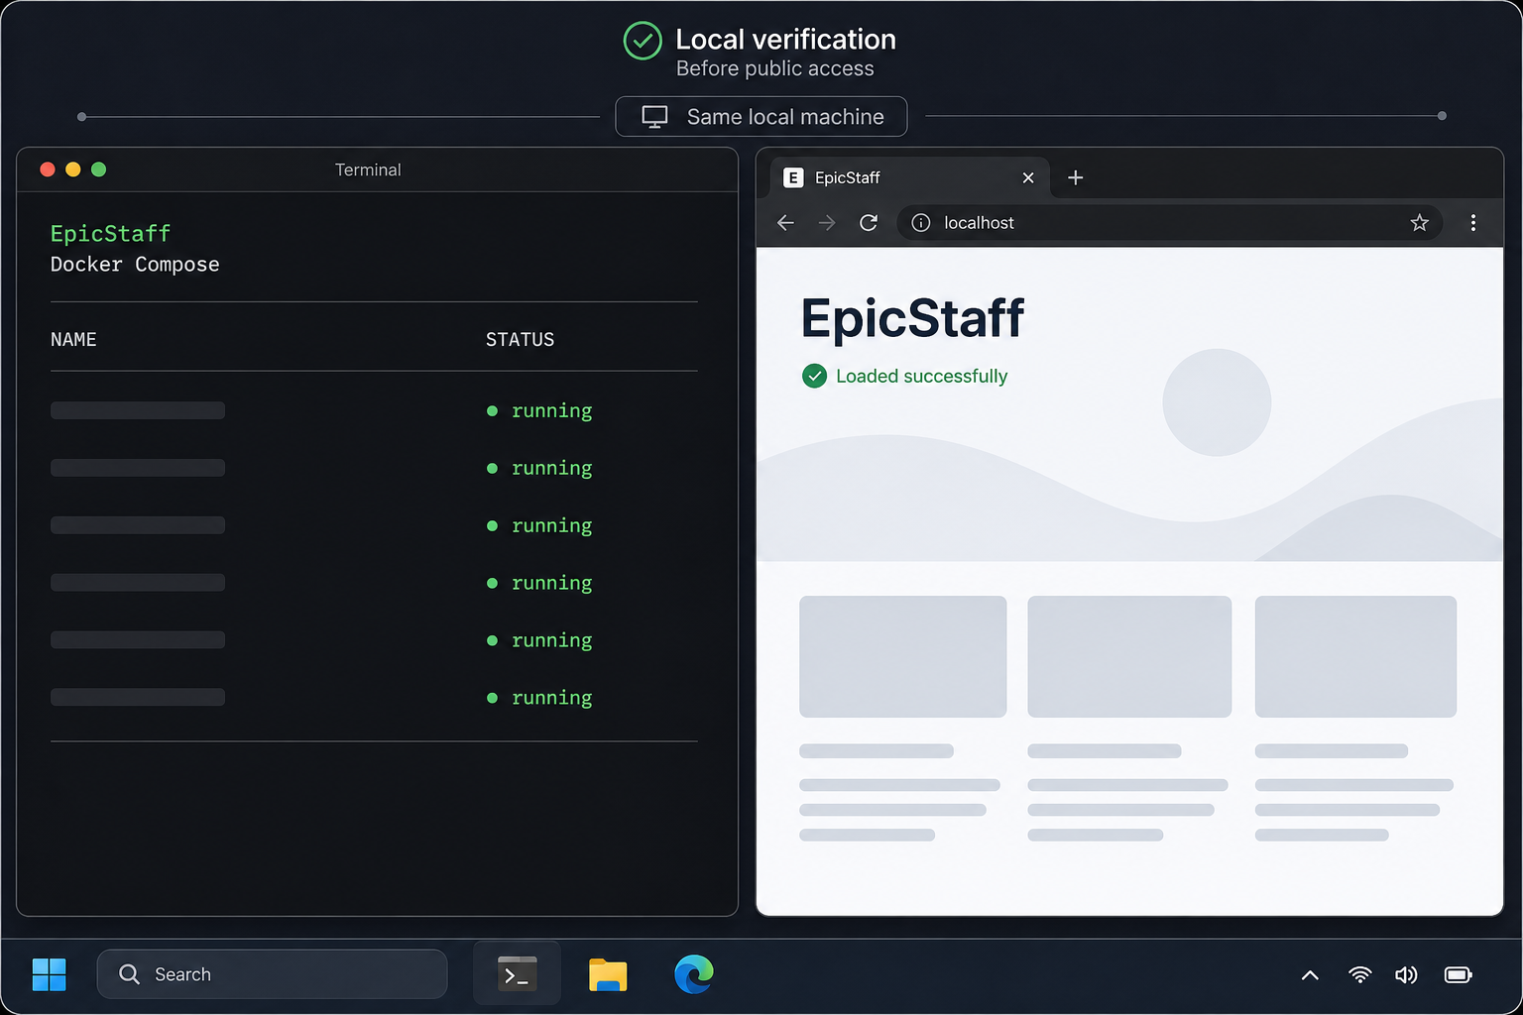This screenshot has height=1015, width=1523.
Task: Reload the localhost page
Action: (869, 223)
